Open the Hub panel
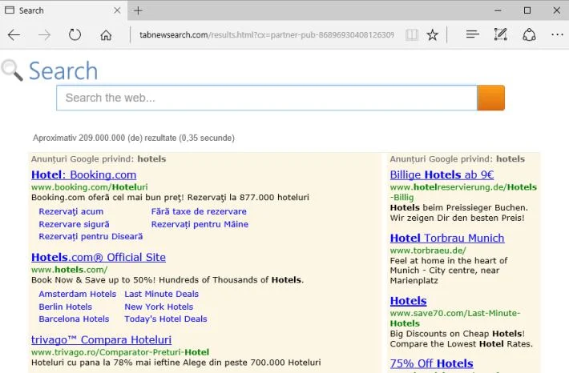This screenshot has height=373, width=569. pos(473,34)
